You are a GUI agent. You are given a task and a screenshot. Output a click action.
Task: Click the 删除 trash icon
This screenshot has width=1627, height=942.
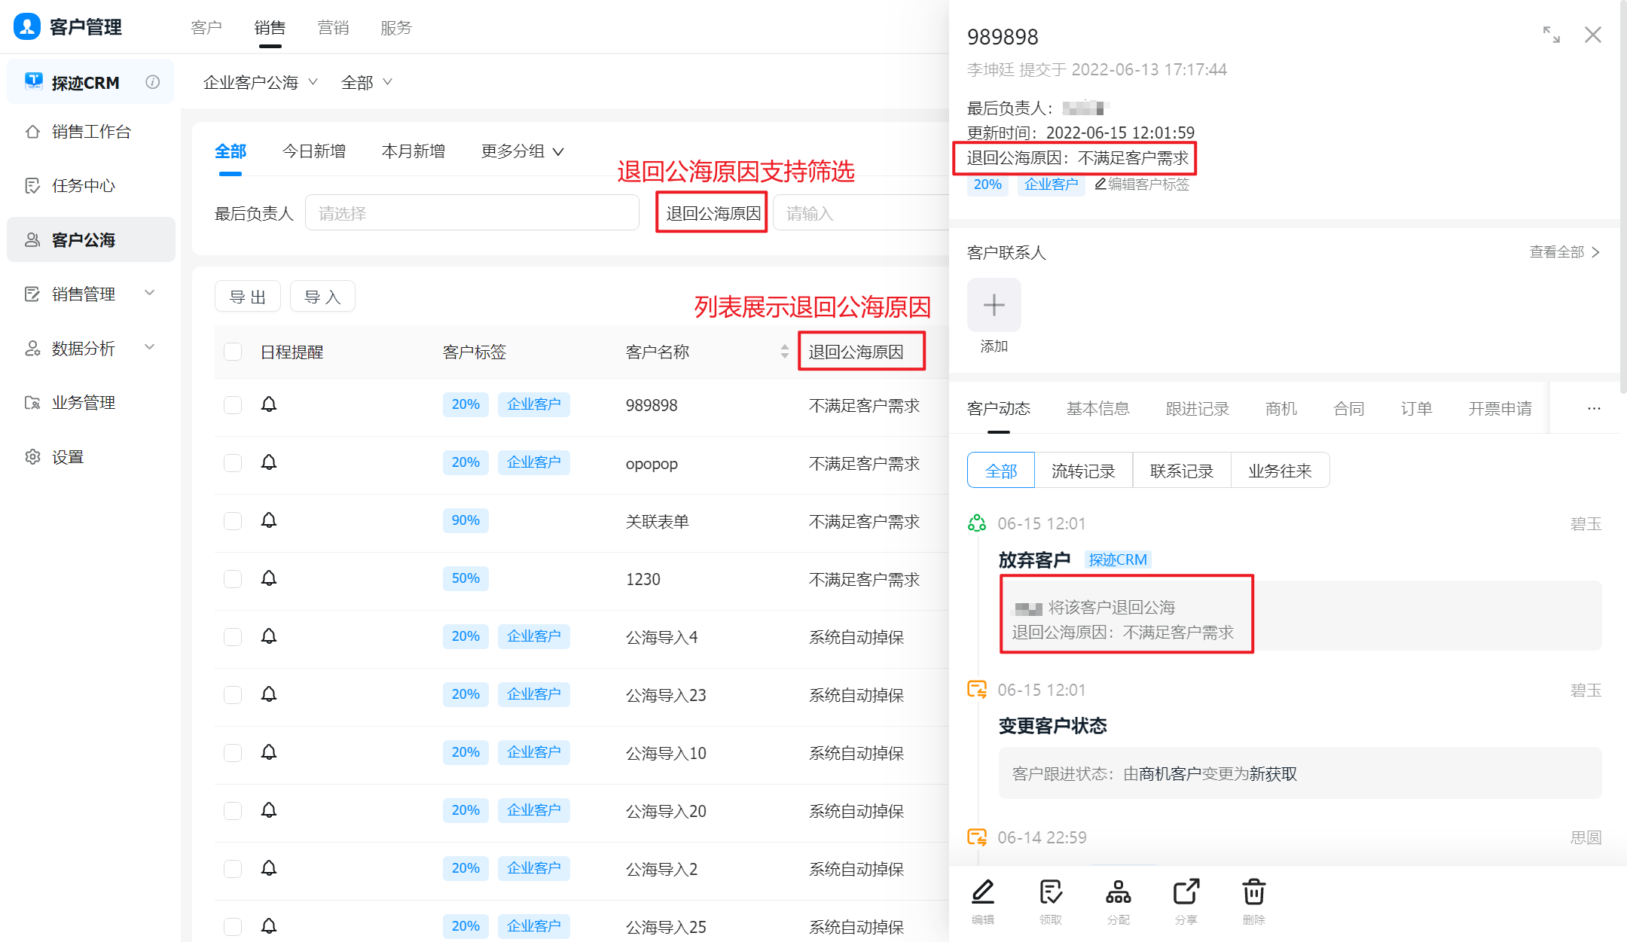click(1253, 893)
